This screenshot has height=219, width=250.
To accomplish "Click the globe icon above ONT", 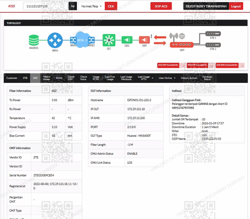I will (x=182, y=36).
